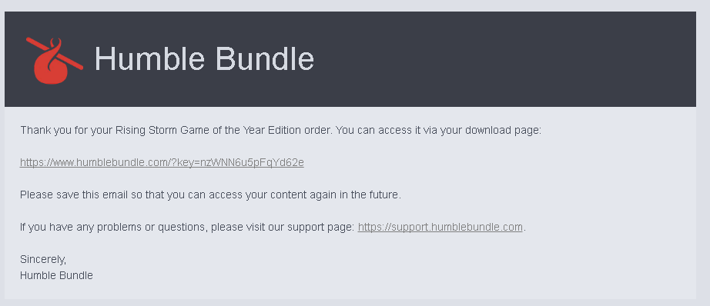Open the support.humblebundle.com link
The image size is (710, 306).
point(440,227)
